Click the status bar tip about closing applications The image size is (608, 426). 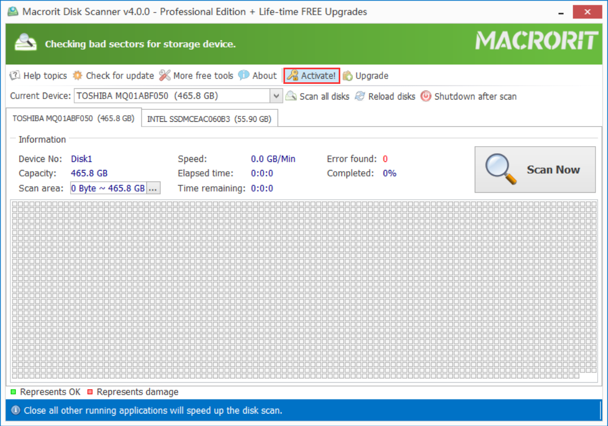pyautogui.click(x=153, y=410)
